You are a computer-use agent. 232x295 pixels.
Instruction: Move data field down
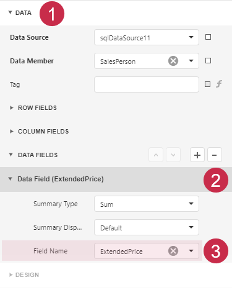click(x=173, y=155)
